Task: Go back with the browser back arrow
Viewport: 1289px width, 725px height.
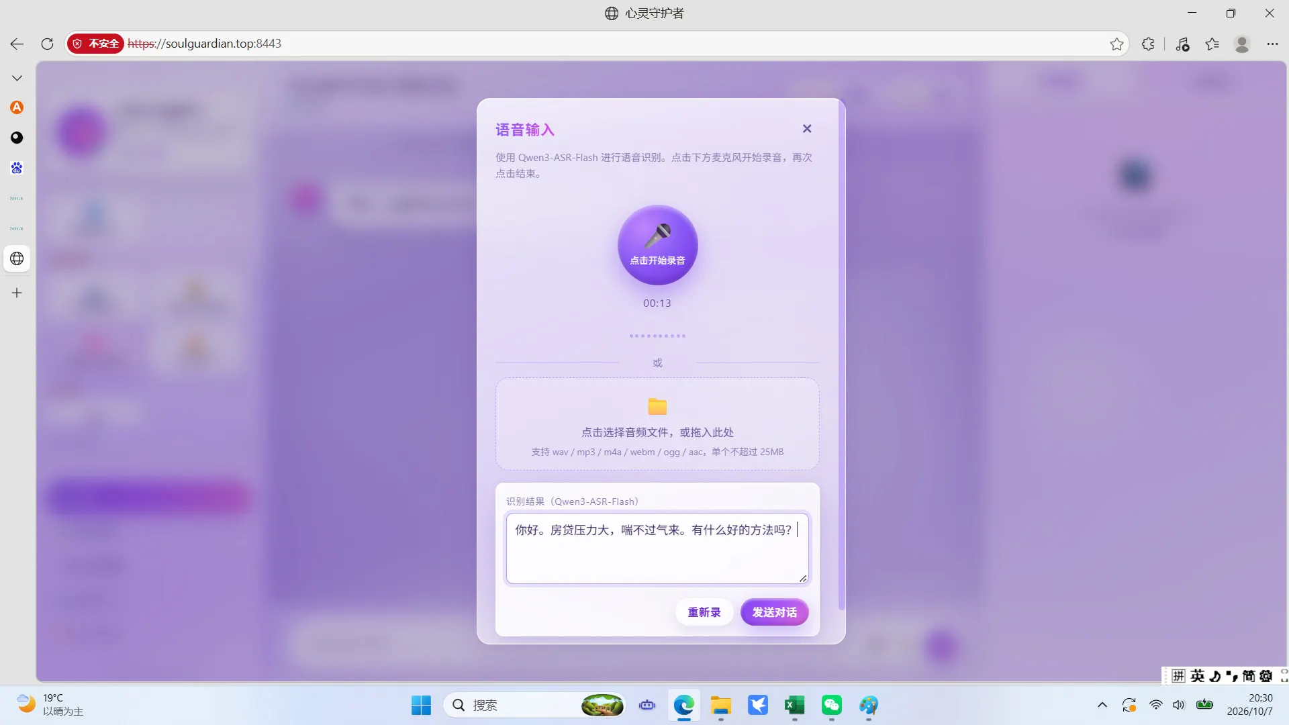Action: tap(17, 44)
